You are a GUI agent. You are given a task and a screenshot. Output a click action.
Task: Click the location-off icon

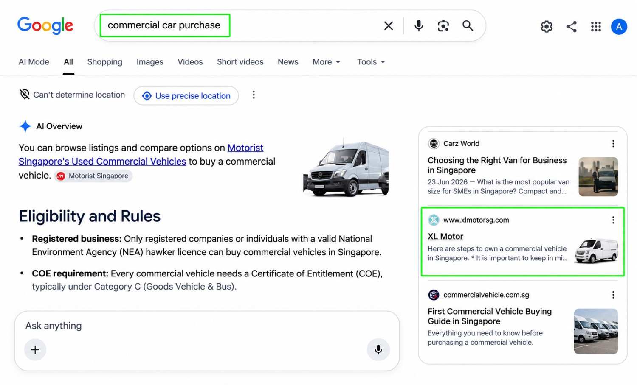25,94
